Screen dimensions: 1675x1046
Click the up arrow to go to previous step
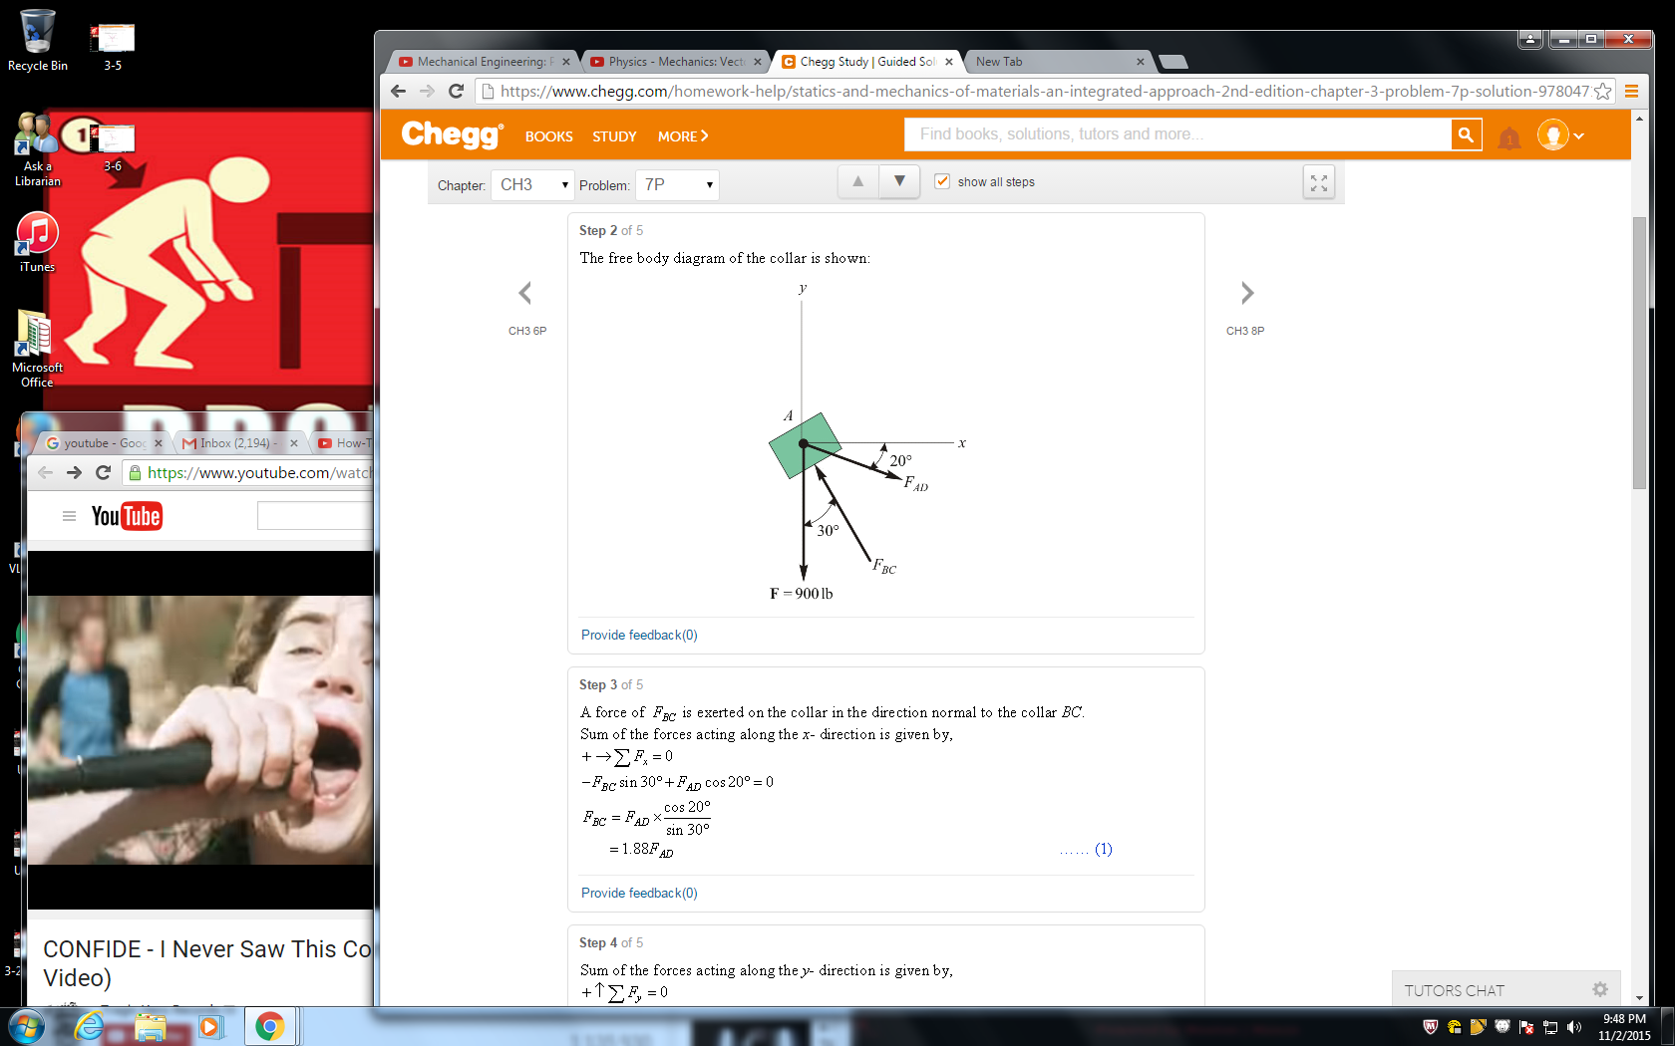[857, 181]
